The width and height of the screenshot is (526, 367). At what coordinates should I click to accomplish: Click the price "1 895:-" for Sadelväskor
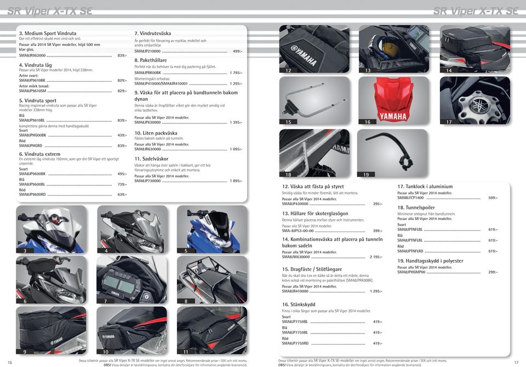point(236,181)
